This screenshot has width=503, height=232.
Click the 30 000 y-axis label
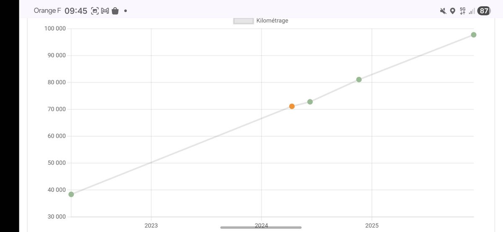tap(57, 217)
